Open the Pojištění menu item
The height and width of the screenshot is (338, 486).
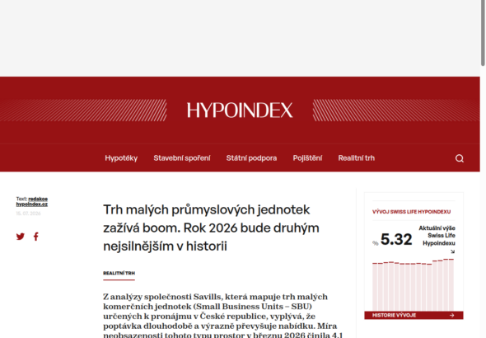(307, 158)
